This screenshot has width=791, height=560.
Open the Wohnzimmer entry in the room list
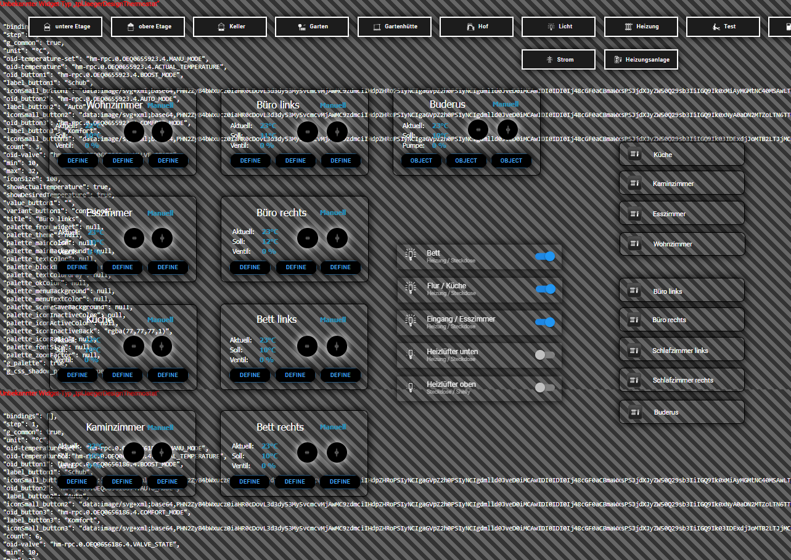click(x=682, y=244)
